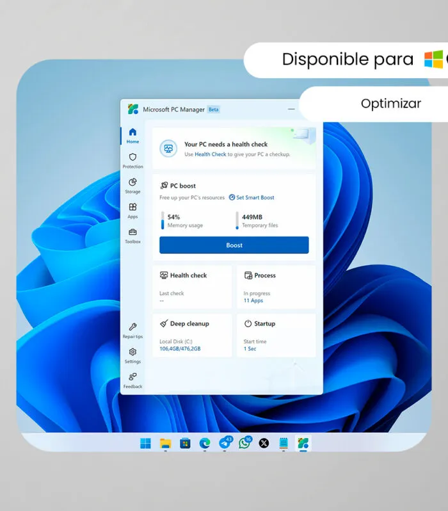Click the Startup power icon
The image size is (448, 511).
click(x=248, y=323)
